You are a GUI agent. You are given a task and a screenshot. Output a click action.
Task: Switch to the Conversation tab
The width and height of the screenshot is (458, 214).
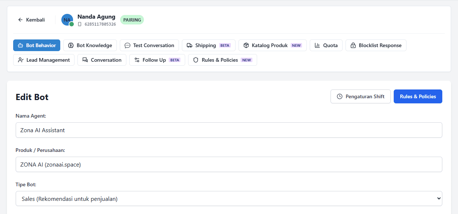coord(102,60)
